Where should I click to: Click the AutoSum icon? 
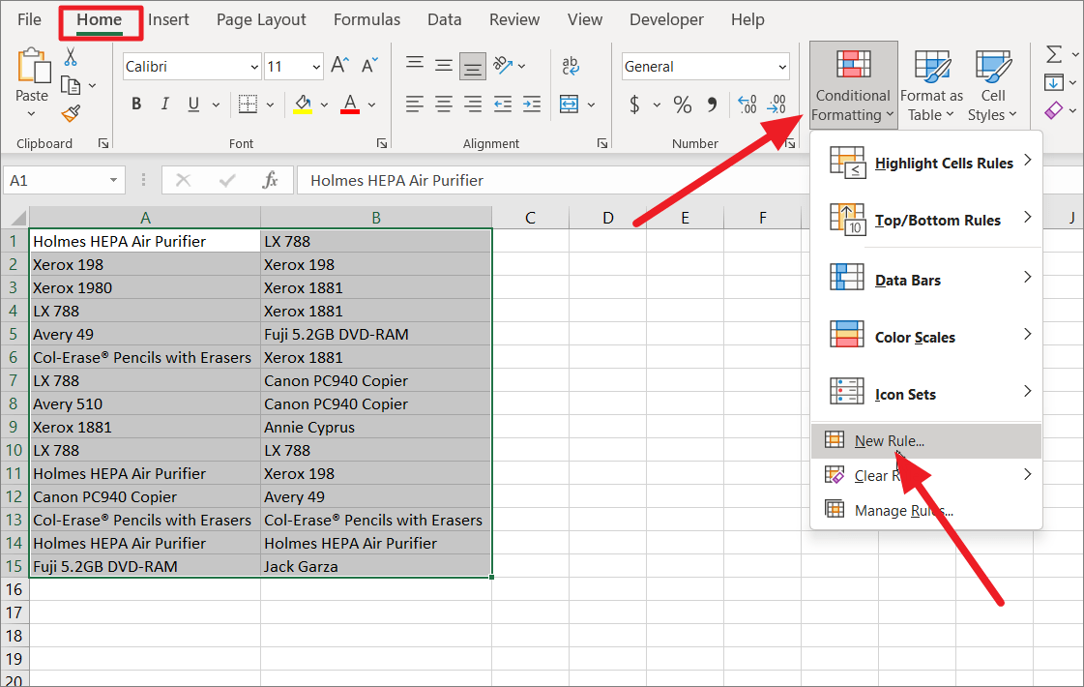1053,53
